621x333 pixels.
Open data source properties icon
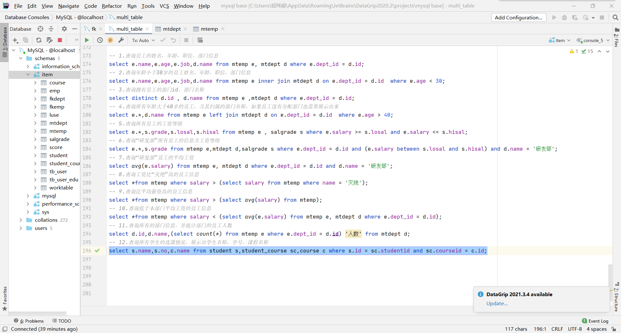[x=49, y=40]
